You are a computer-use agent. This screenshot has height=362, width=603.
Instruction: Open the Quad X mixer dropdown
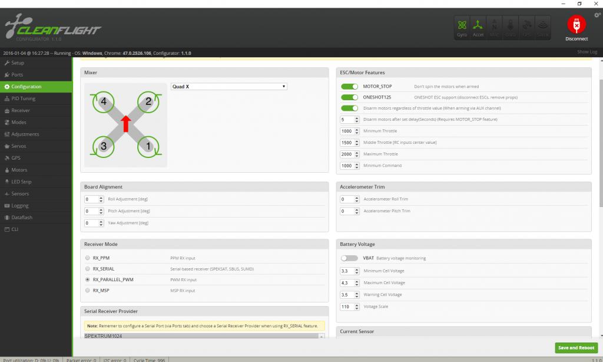tap(228, 87)
